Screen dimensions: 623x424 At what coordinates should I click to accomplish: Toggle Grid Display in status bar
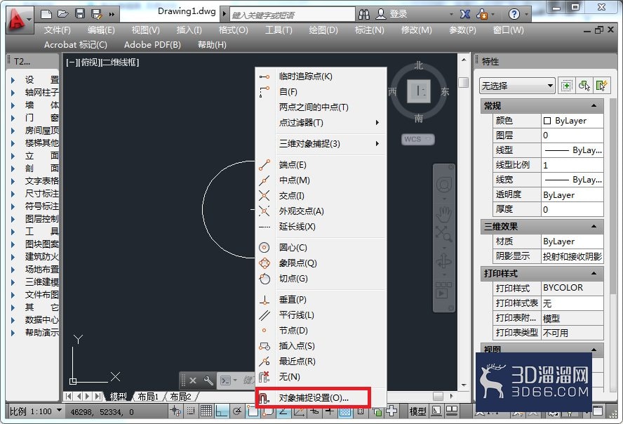pyautogui.click(x=206, y=411)
